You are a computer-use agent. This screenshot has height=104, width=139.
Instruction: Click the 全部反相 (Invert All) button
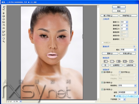130,65
